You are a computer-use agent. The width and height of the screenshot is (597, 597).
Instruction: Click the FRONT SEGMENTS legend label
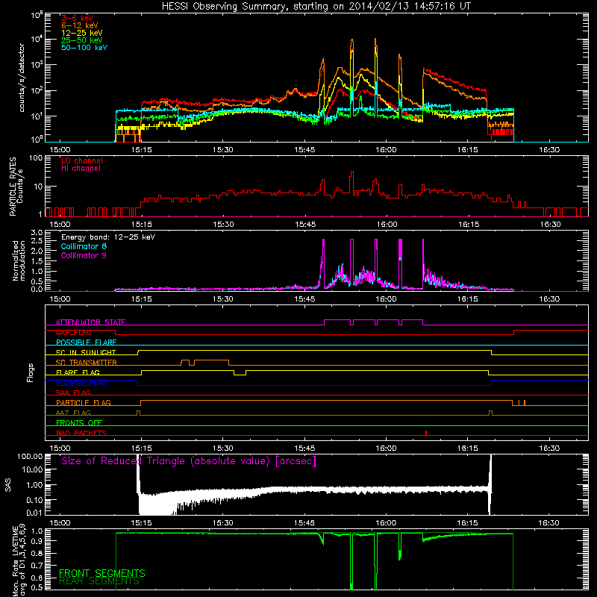(102, 573)
